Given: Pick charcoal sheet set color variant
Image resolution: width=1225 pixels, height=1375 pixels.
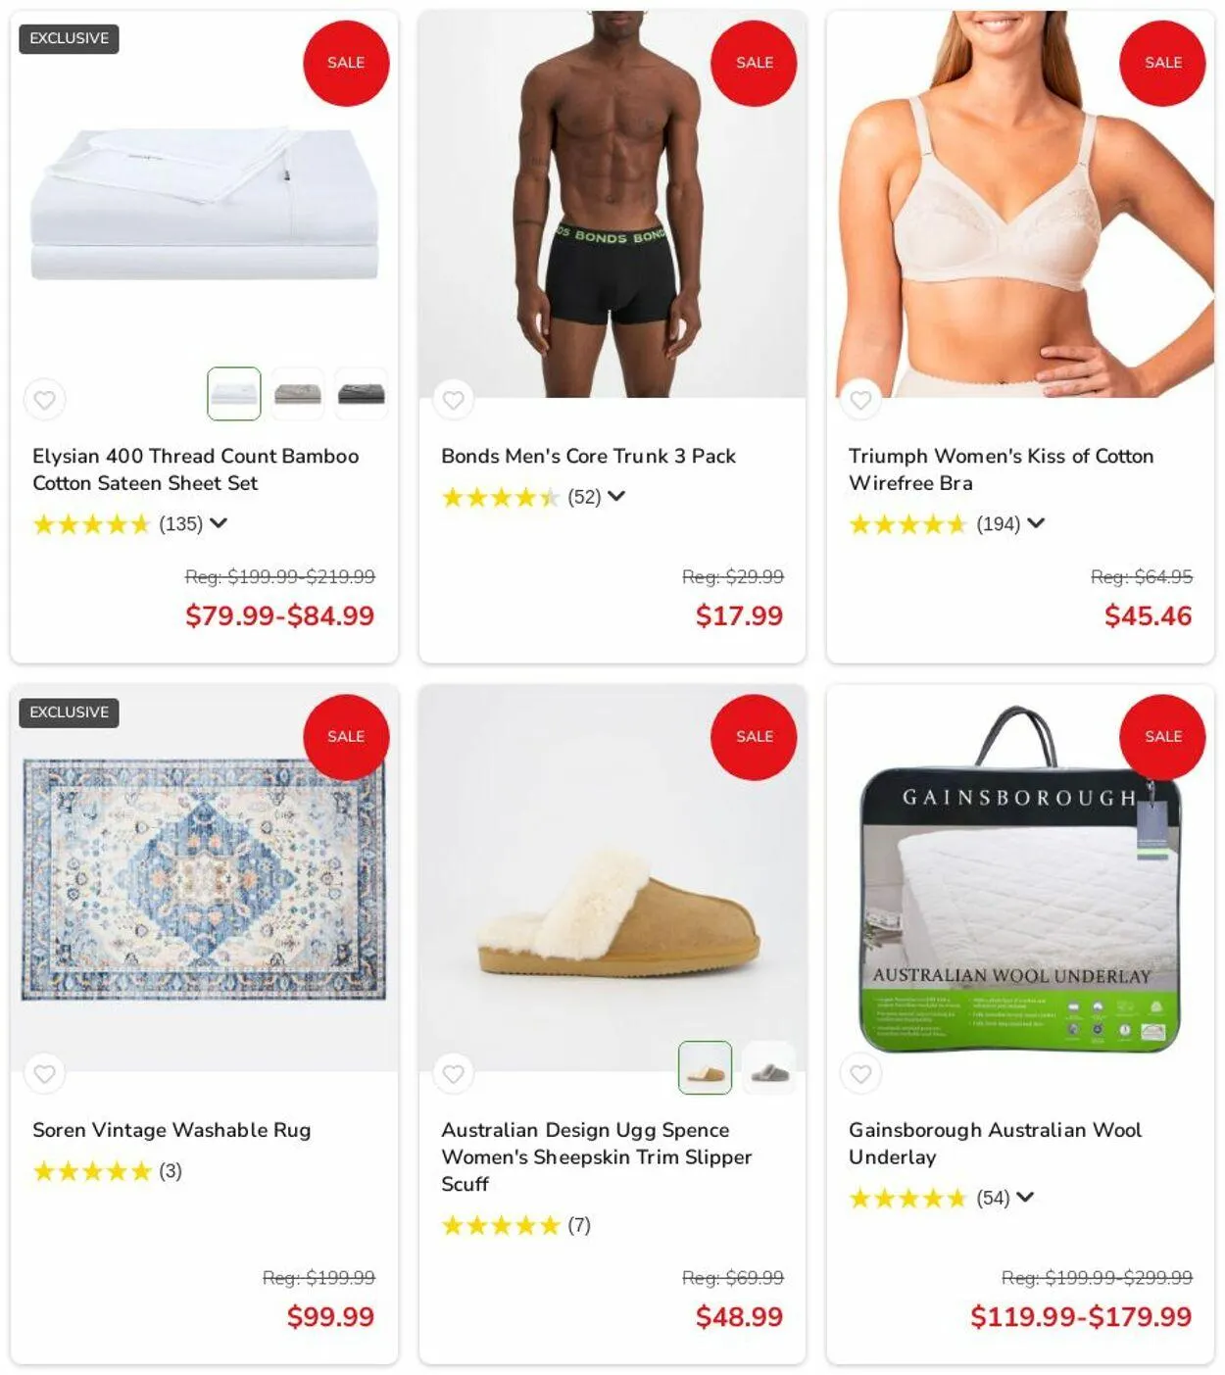Looking at the screenshot, I should [x=362, y=394].
